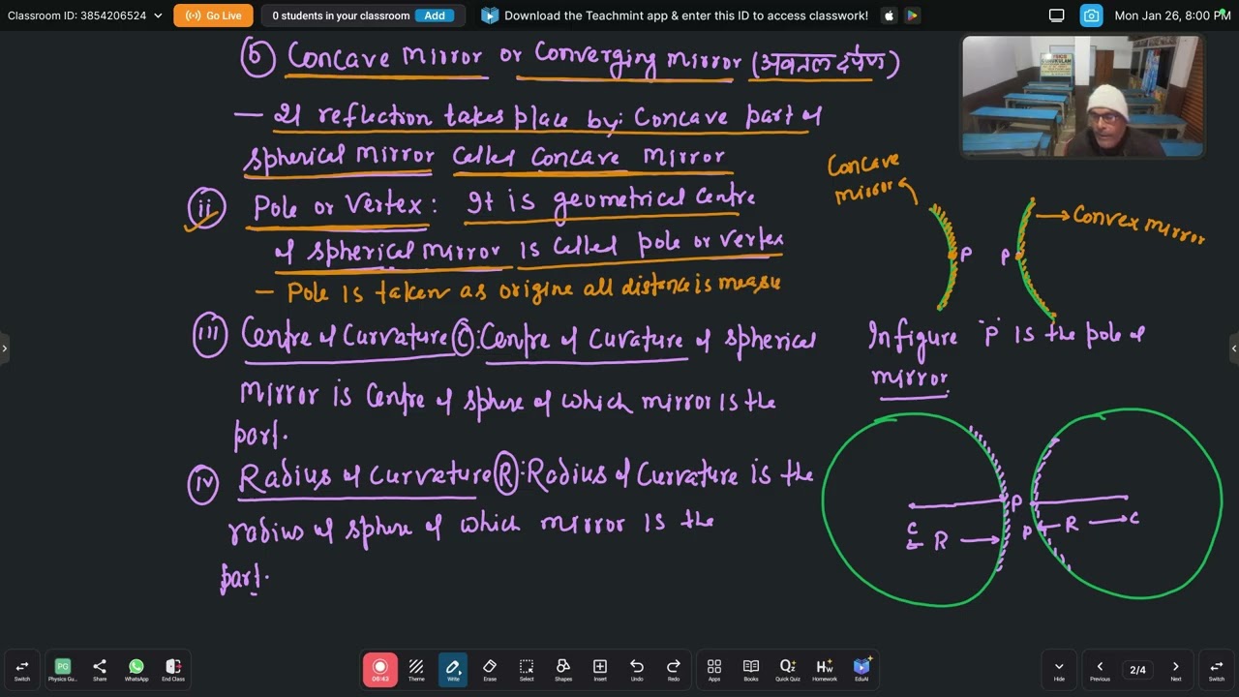1239x697 pixels.
Task: Click the Go Live button
Action: pyautogui.click(x=213, y=15)
